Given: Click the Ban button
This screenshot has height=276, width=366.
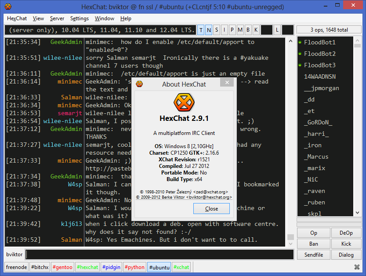Looking at the screenshot, I should pos(313,244).
